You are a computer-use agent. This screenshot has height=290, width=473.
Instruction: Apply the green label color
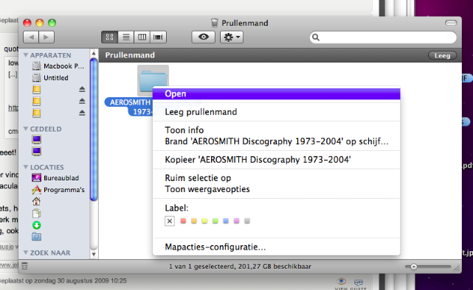[x=215, y=221]
